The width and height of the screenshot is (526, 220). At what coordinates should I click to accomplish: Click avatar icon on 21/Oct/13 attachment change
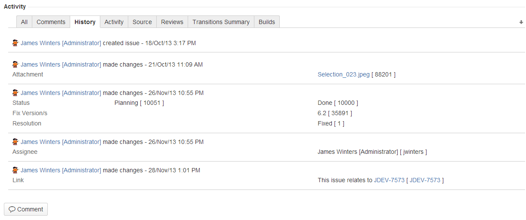coord(15,64)
